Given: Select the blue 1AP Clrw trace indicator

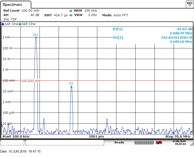Looking at the screenshot, I should pos(3,24).
